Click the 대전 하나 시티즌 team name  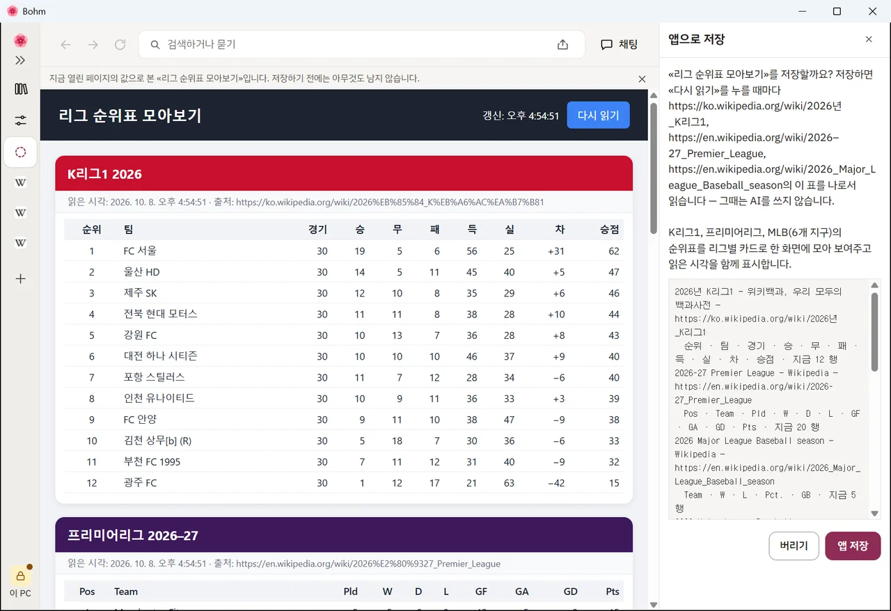pyautogui.click(x=160, y=356)
